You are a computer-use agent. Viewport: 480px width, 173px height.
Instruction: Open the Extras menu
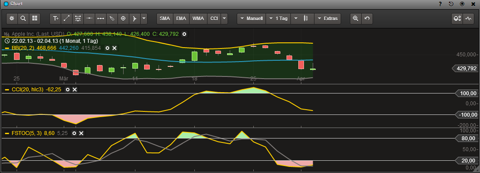coord(328,18)
